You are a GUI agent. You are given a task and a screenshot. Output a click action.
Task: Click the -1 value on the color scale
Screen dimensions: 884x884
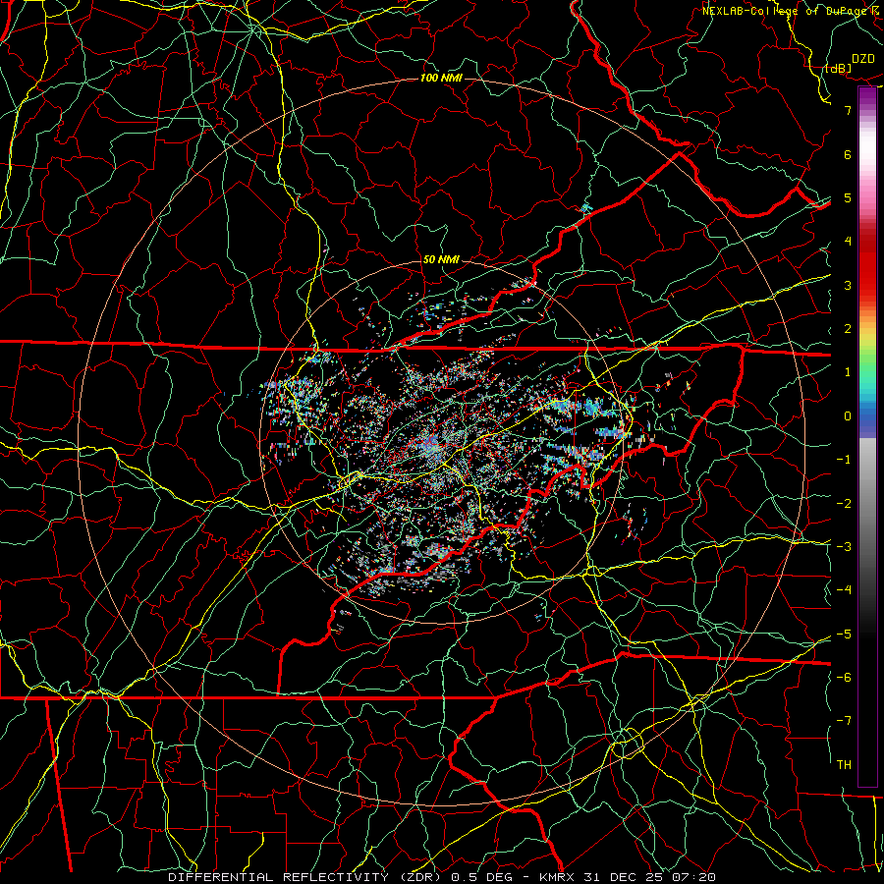(844, 460)
